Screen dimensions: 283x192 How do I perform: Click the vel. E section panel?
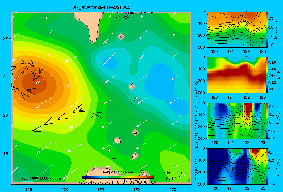236,166
